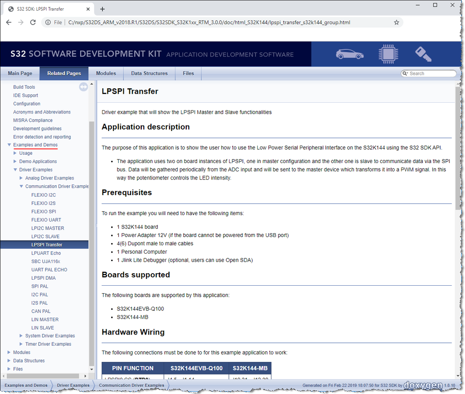Close the S32 SDK: LPSPI Transfer tab

(x=88, y=9)
